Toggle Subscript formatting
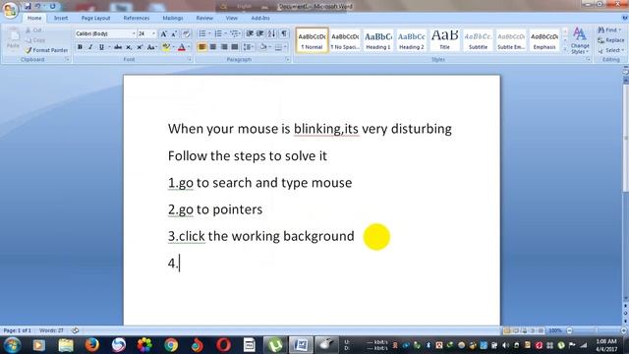 pyautogui.click(x=129, y=47)
